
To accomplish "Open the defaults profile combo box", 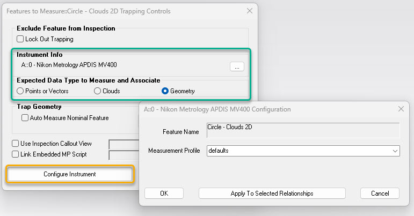I will tap(303, 151).
